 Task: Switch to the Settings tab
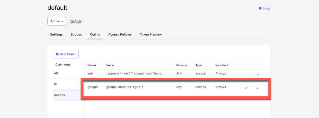tap(56, 34)
